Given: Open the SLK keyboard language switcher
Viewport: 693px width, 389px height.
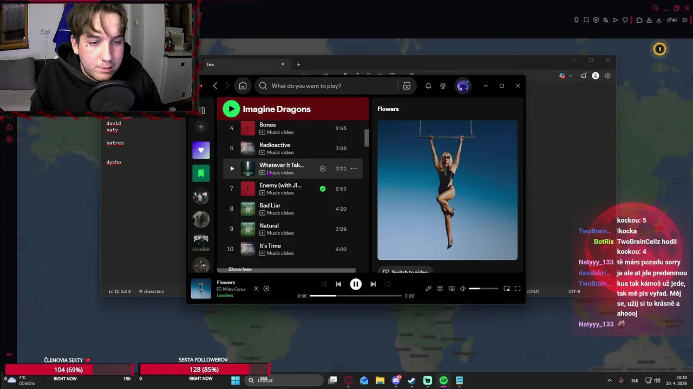Looking at the screenshot, I should point(635,380).
